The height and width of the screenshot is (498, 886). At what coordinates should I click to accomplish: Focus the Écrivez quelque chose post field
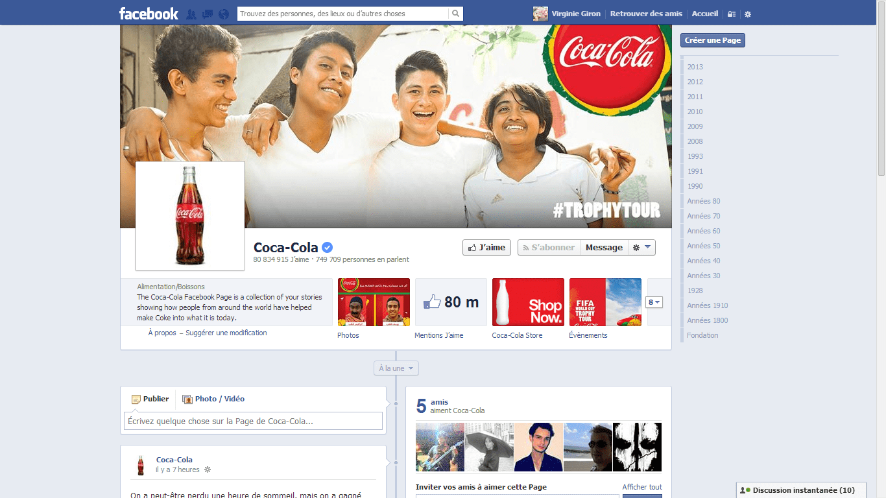tap(253, 421)
